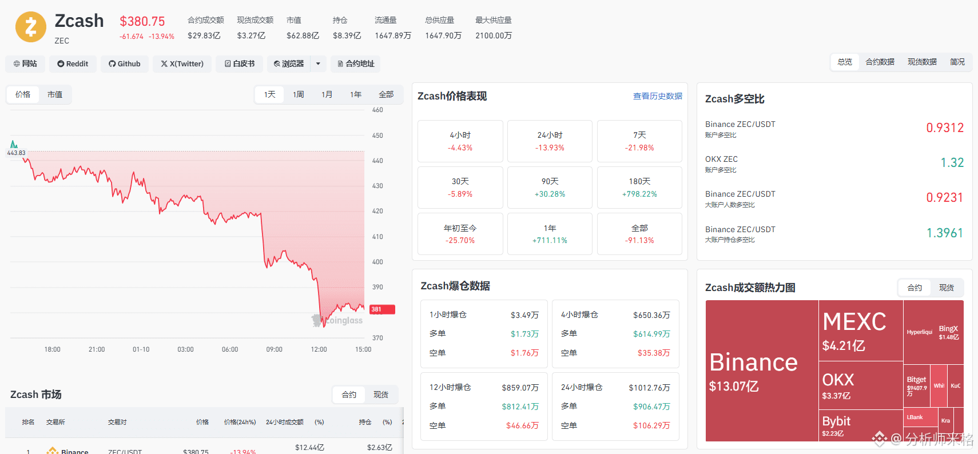The image size is (978, 454).
Task: Set chart range to 1月
Action: coord(327,94)
